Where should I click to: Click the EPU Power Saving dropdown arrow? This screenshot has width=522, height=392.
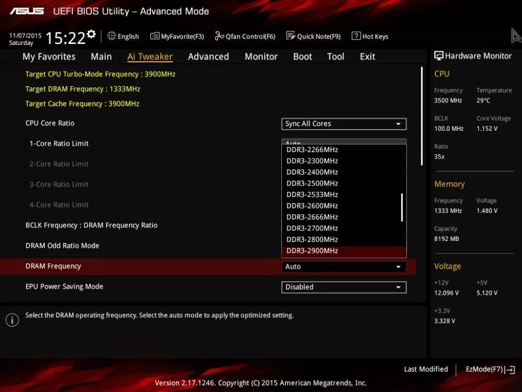pyautogui.click(x=398, y=287)
